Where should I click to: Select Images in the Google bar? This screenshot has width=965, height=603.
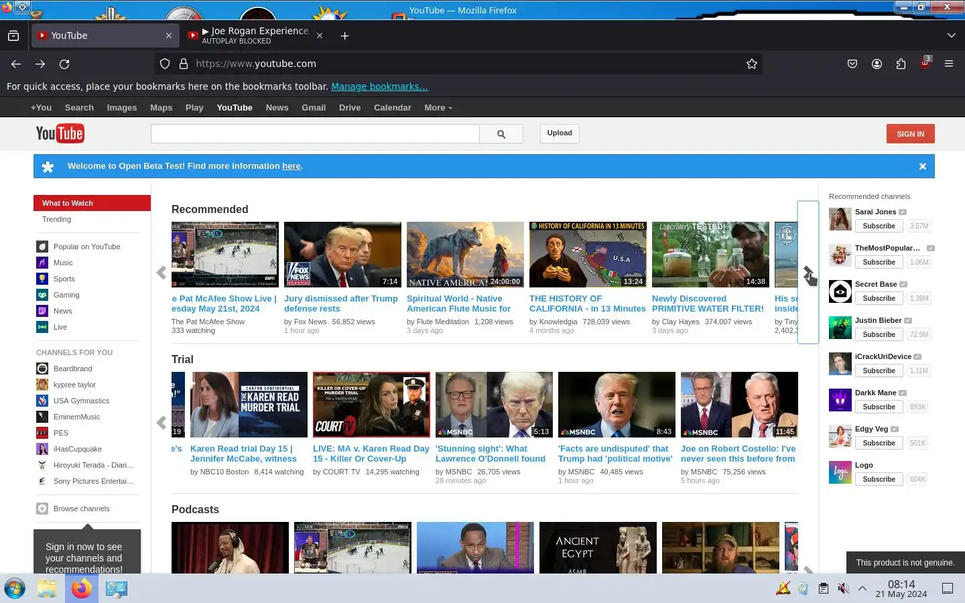click(122, 107)
